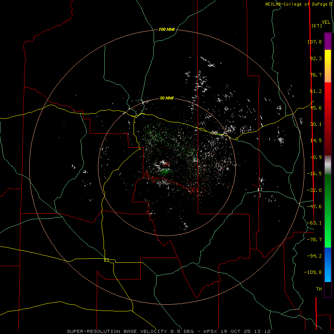Click the TH label on the legend
334x334 pixels.
[319, 289]
